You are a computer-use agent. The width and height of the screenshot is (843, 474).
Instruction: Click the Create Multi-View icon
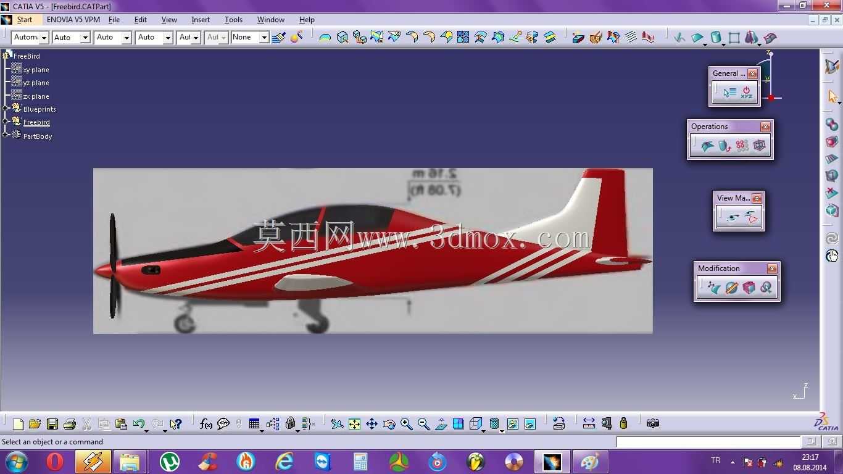coord(458,424)
